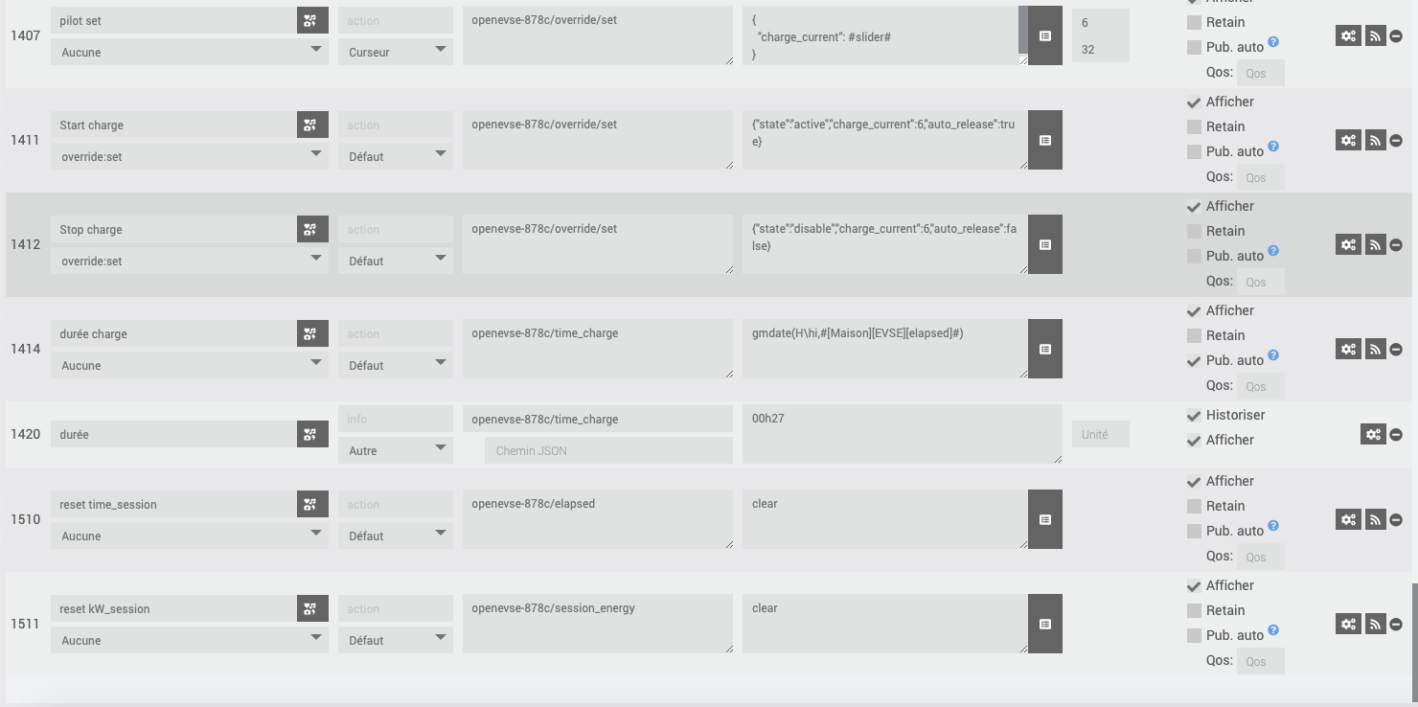Open payload list button for durée charge
The width and height of the screenshot is (1418, 707).
click(x=1045, y=349)
